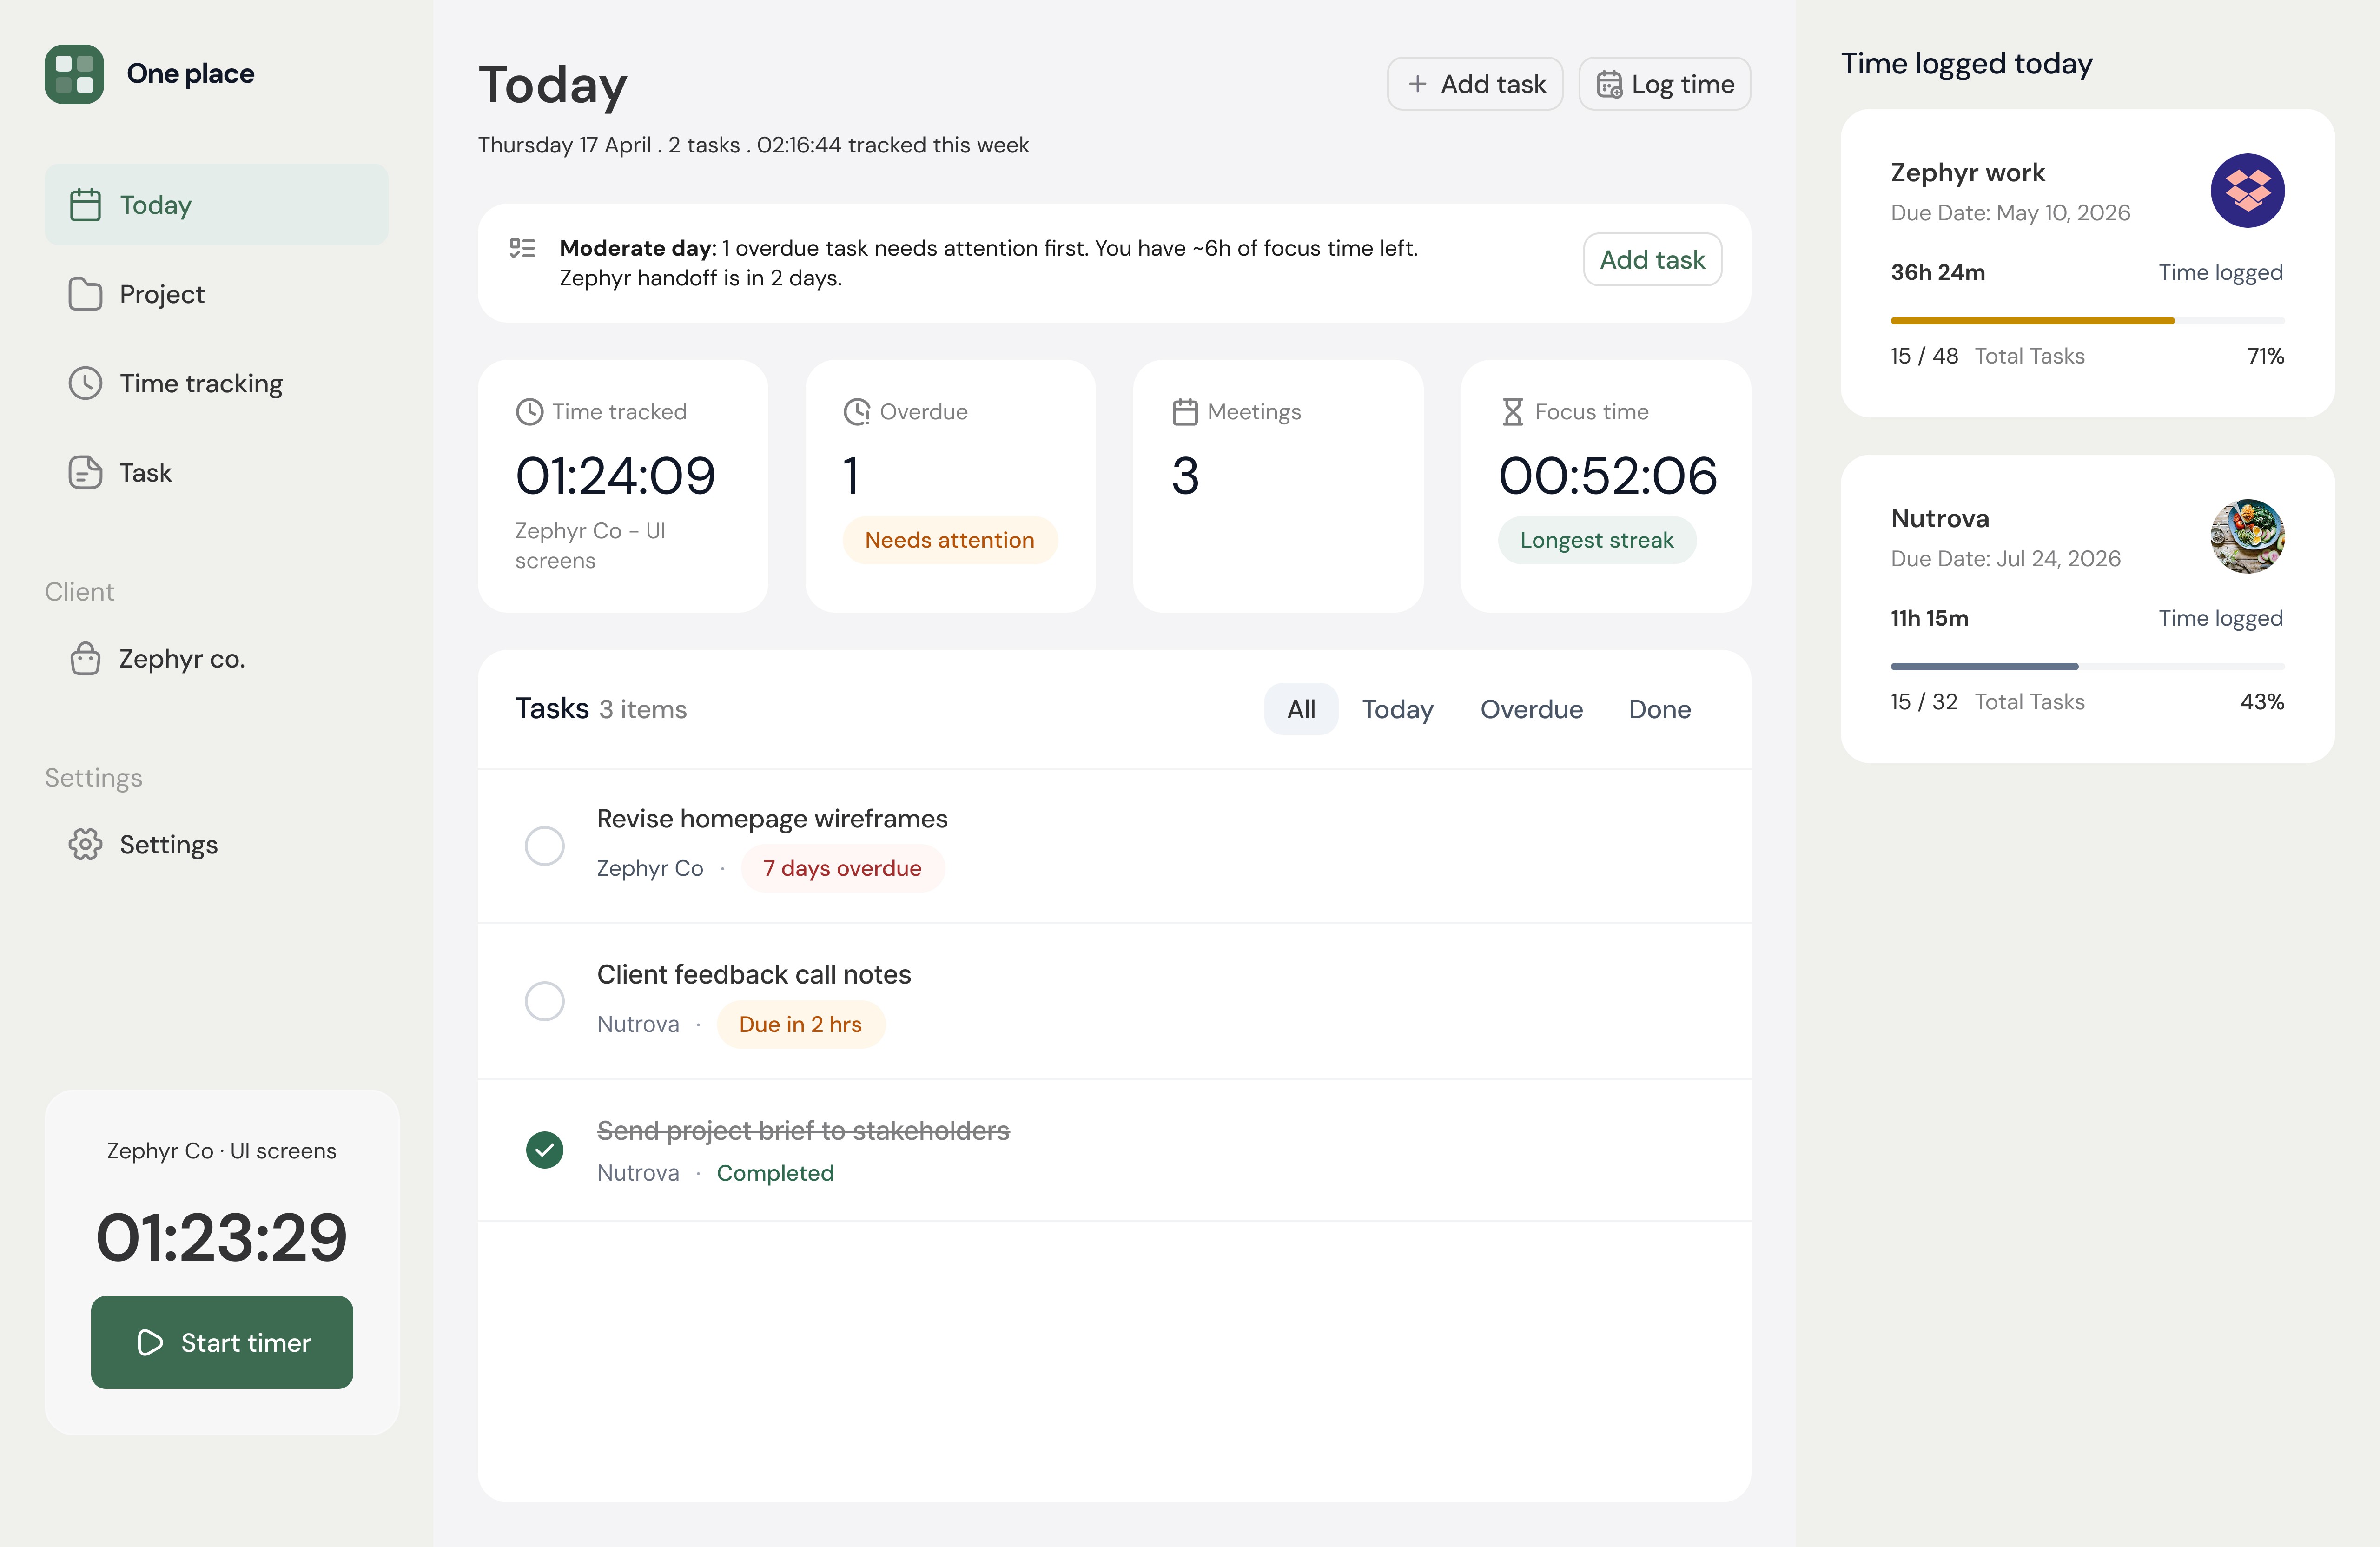Image resolution: width=2380 pixels, height=1547 pixels.
Task: Click the calendar-clock icon in Log time button
Action: (x=1608, y=84)
